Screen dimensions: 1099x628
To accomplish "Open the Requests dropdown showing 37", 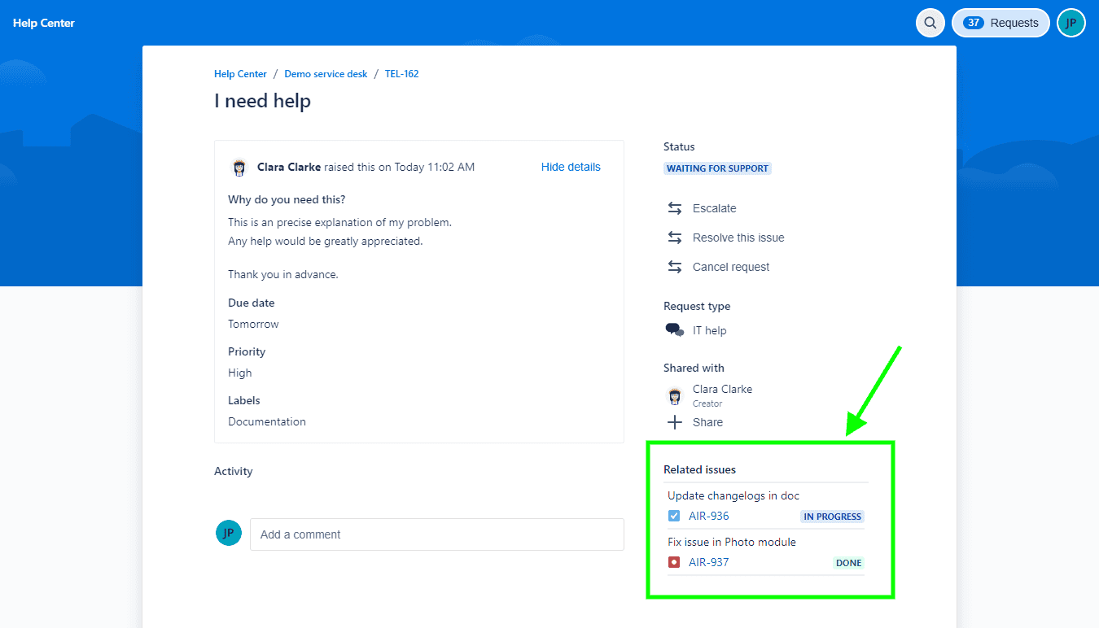I will 1000,23.
